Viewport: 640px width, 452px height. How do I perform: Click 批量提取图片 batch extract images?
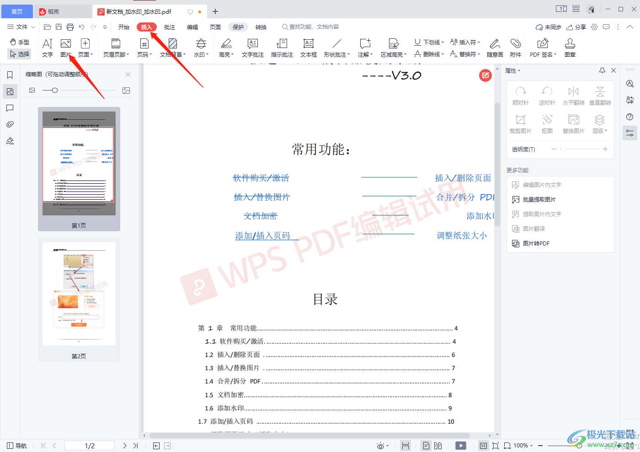[x=534, y=199]
